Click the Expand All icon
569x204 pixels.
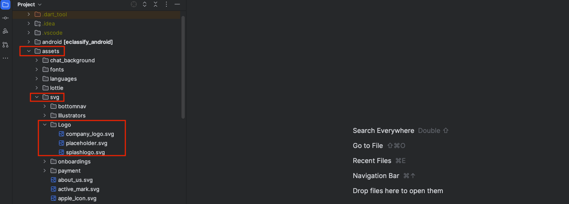coord(145,4)
